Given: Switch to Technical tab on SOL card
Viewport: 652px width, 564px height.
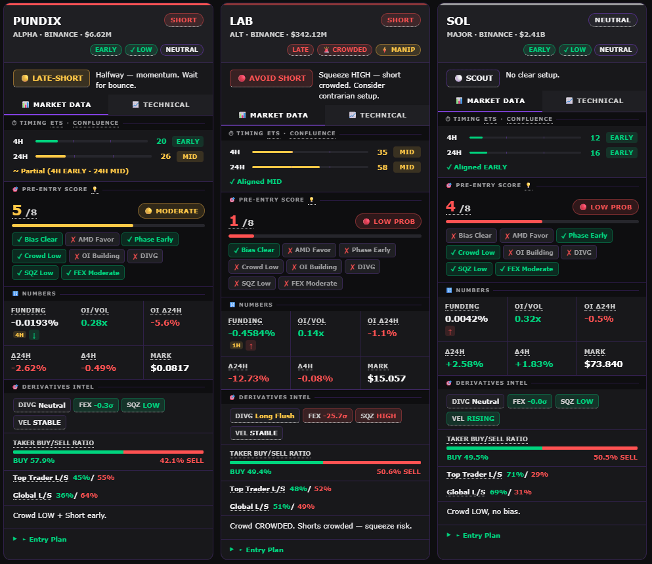Looking at the screenshot, I should pyautogui.click(x=594, y=100).
